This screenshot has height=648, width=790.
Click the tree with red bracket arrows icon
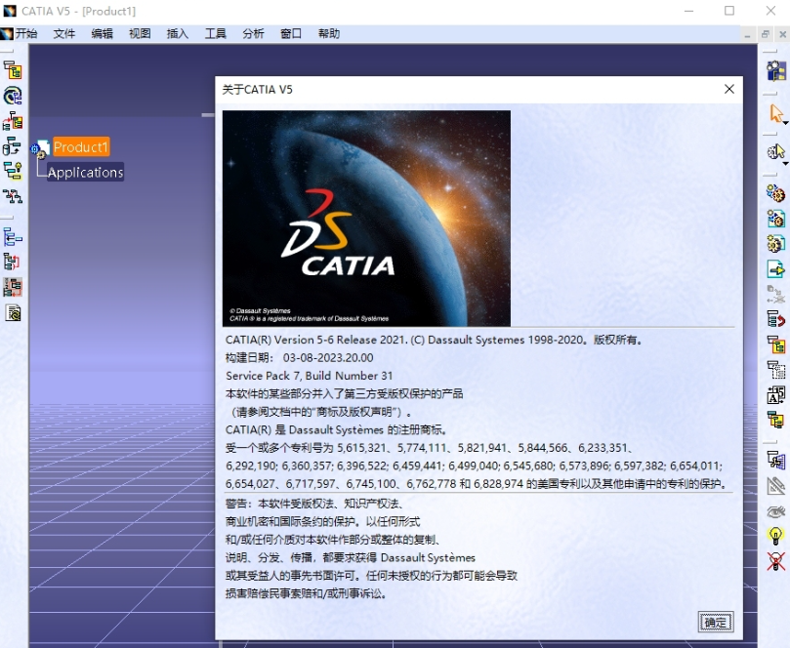click(13, 262)
